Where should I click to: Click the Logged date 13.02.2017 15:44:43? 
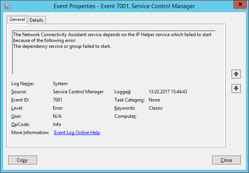click(168, 92)
